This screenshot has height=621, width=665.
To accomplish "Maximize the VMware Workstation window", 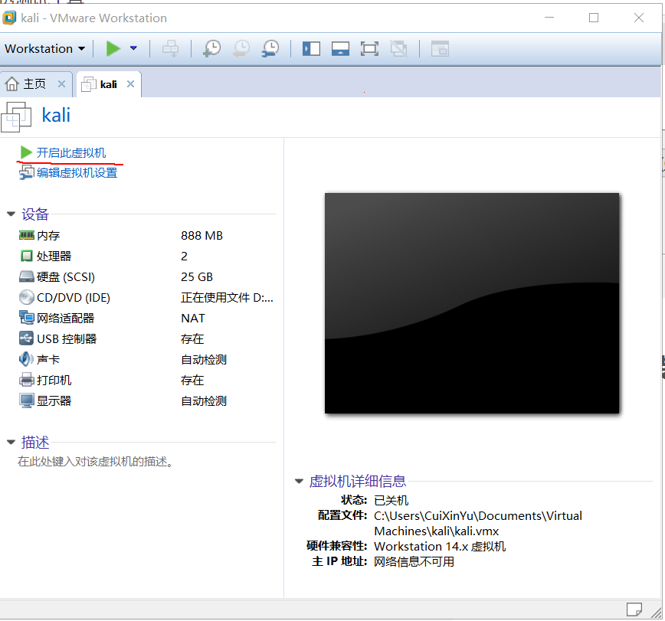I will click(x=594, y=18).
